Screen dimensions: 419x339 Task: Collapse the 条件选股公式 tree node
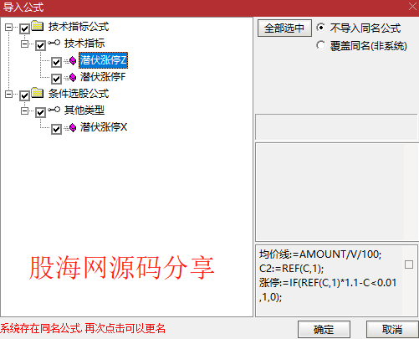(x=9, y=95)
